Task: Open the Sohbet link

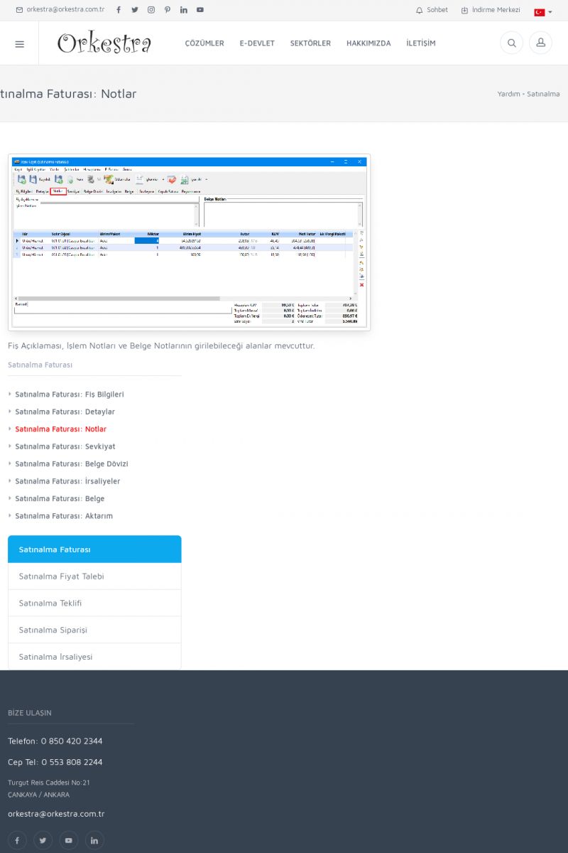Action: pyautogui.click(x=432, y=10)
